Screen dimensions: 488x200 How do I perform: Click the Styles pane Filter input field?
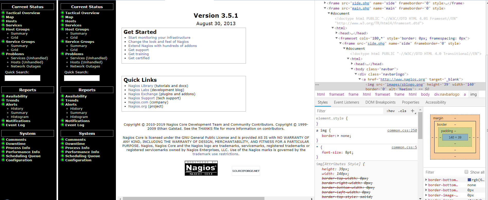click(349, 111)
